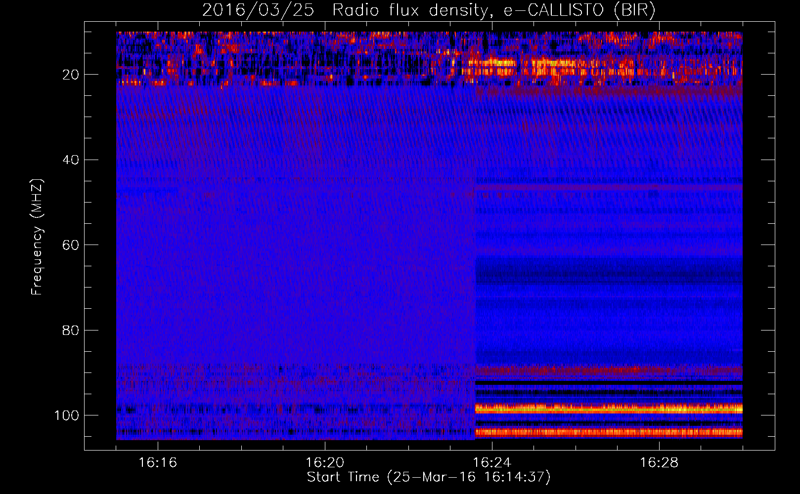Screen dimensions: 800x494
Task: Click the "20" frequency tick label
Action: coord(71,75)
